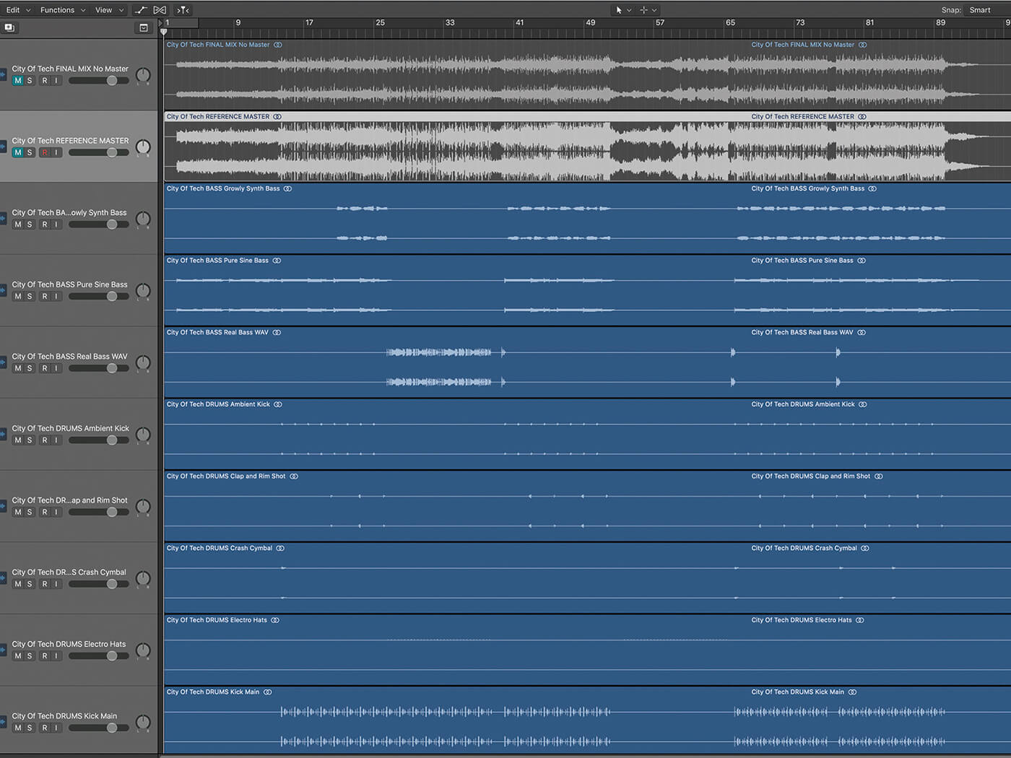Toggle the Flex view icon
The height and width of the screenshot is (758, 1011).
point(160,10)
